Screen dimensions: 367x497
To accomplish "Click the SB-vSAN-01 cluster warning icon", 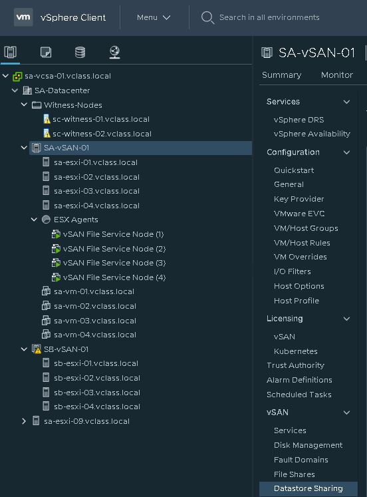I will 37,349.
